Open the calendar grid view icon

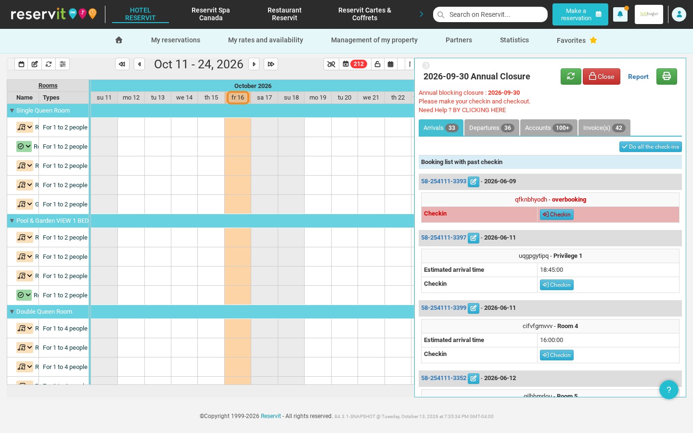click(x=391, y=64)
